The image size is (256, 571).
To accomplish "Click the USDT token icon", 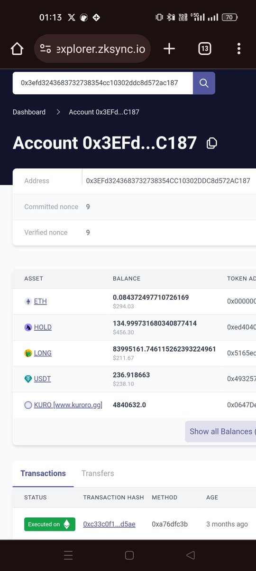I will coord(28,379).
